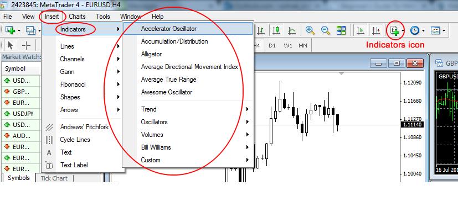Screen dimensions: 458x212
Task: Select the arrow cursor tool
Action: click(x=11, y=45)
